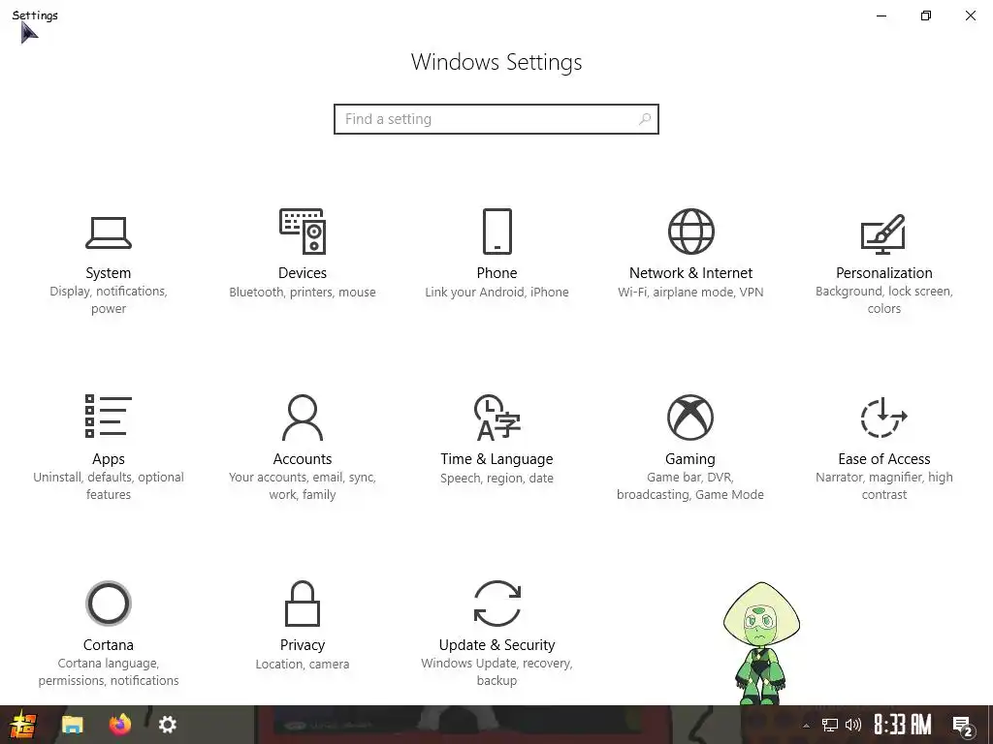Show hidden system tray icons
The height and width of the screenshot is (744, 993).
[x=806, y=726]
